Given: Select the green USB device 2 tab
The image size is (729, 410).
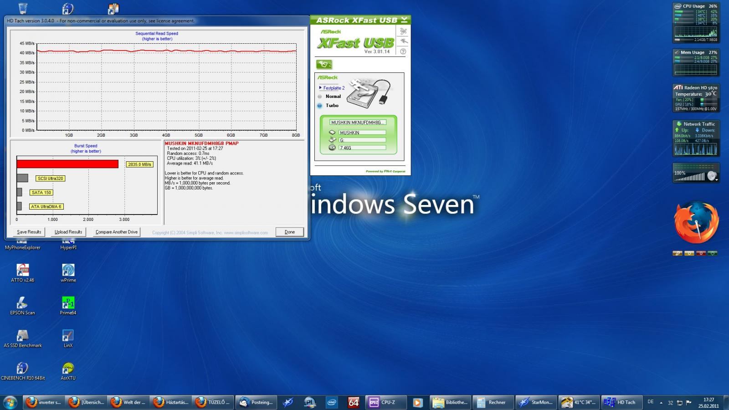Looking at the screenshot, I should (324, 64).
